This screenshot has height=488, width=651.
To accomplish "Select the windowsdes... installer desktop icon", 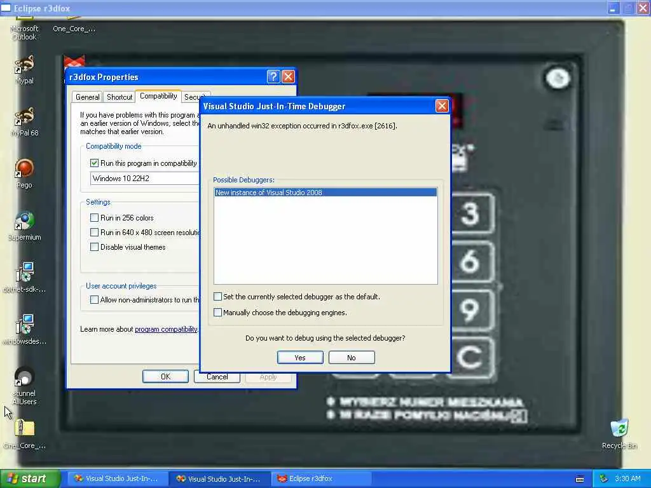I will [25, 330].
